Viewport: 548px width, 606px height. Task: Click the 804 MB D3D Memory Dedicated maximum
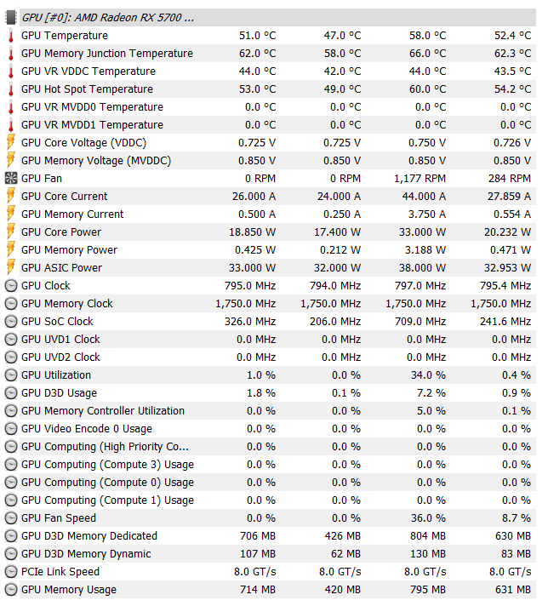(x=428, y=536)
